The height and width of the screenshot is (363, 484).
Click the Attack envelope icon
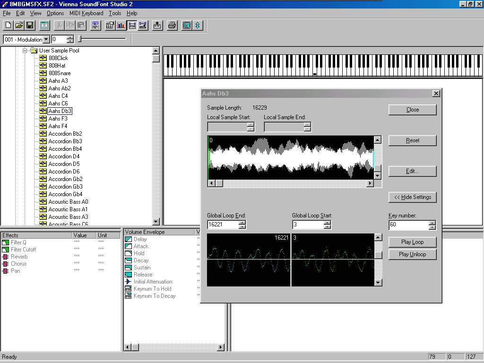click(x=128, y=246)
